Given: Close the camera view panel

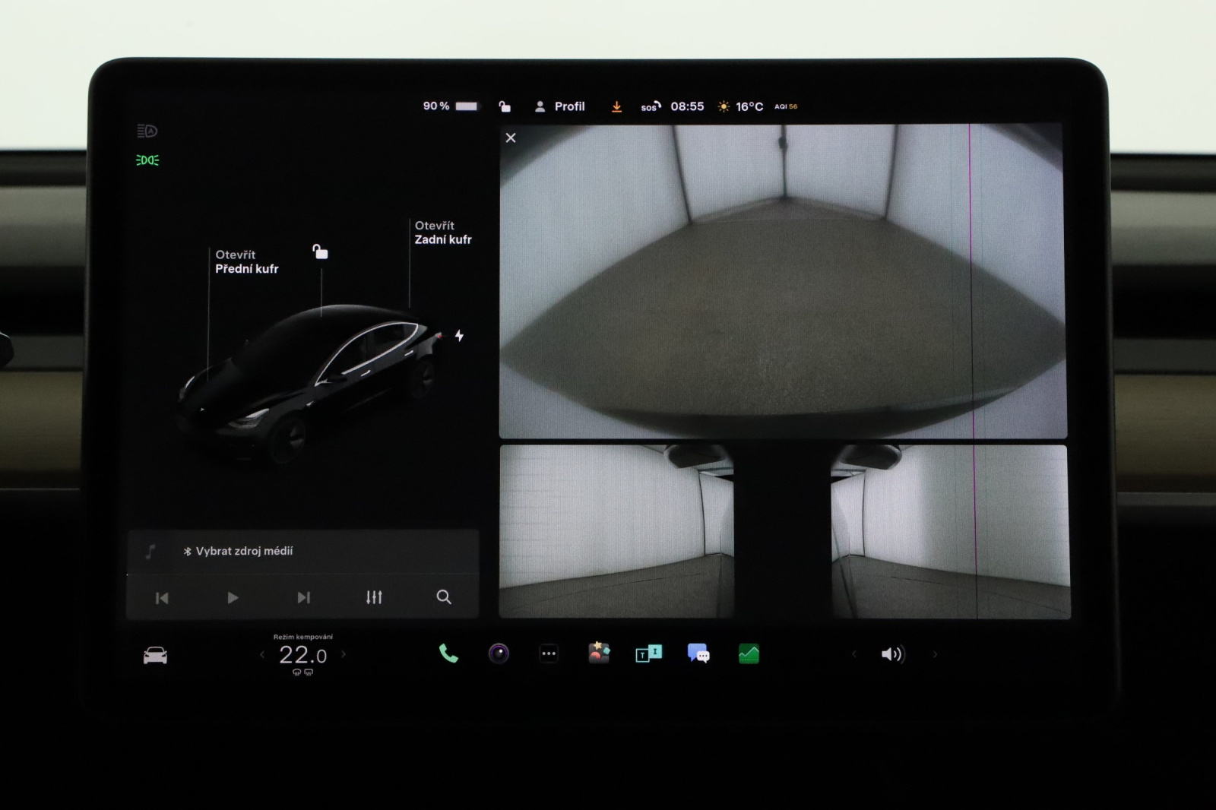Looking at the screenshot, I should 511,138.
